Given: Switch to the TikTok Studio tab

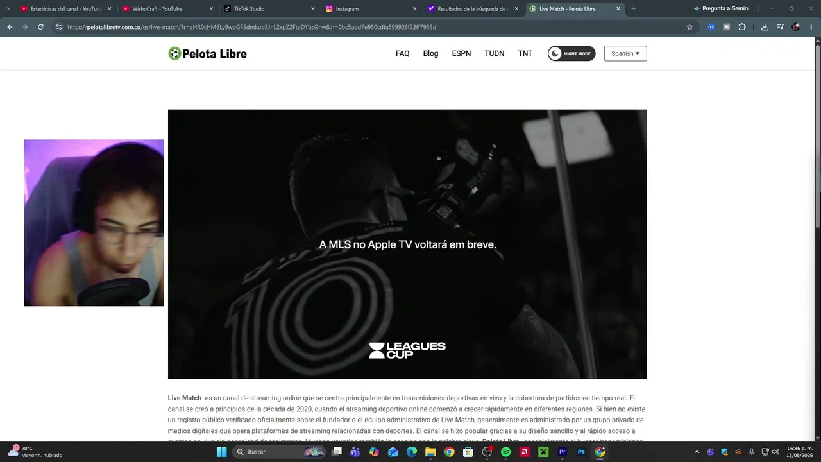Looking at the screenshot, I should click(x=268, y=9).
